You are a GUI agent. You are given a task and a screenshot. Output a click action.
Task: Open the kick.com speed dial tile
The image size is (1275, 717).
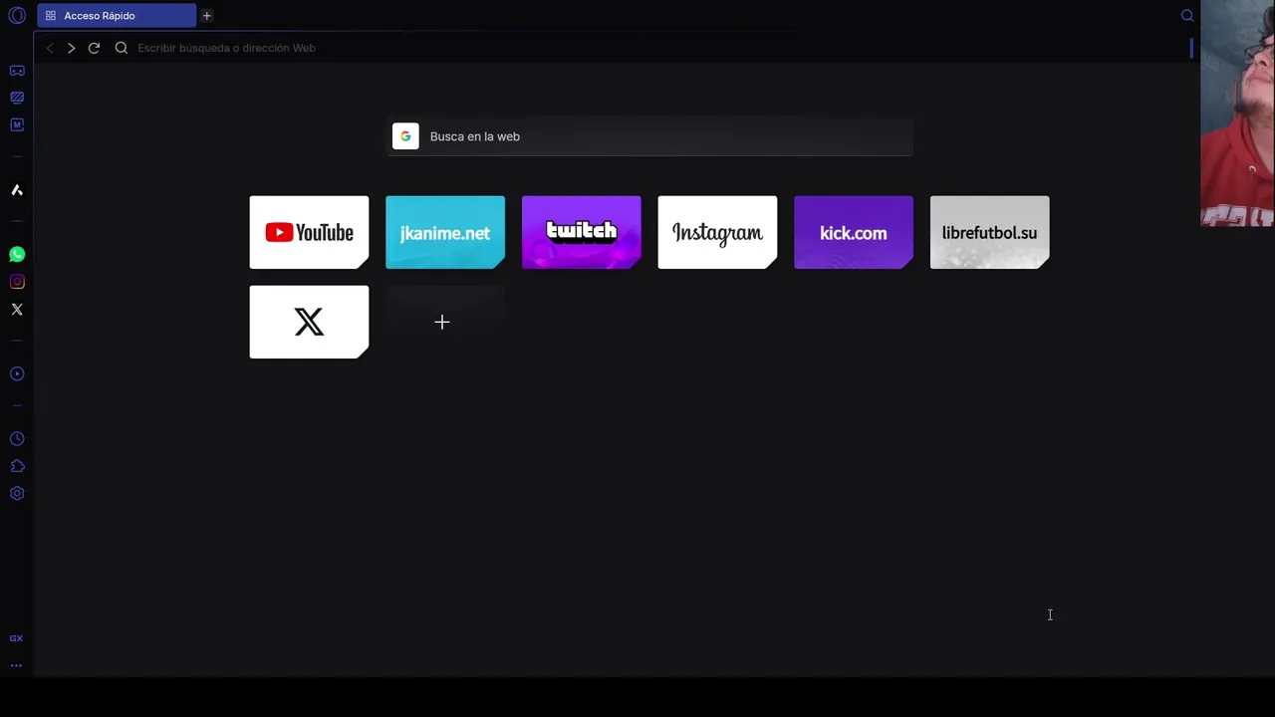(854, 232)
